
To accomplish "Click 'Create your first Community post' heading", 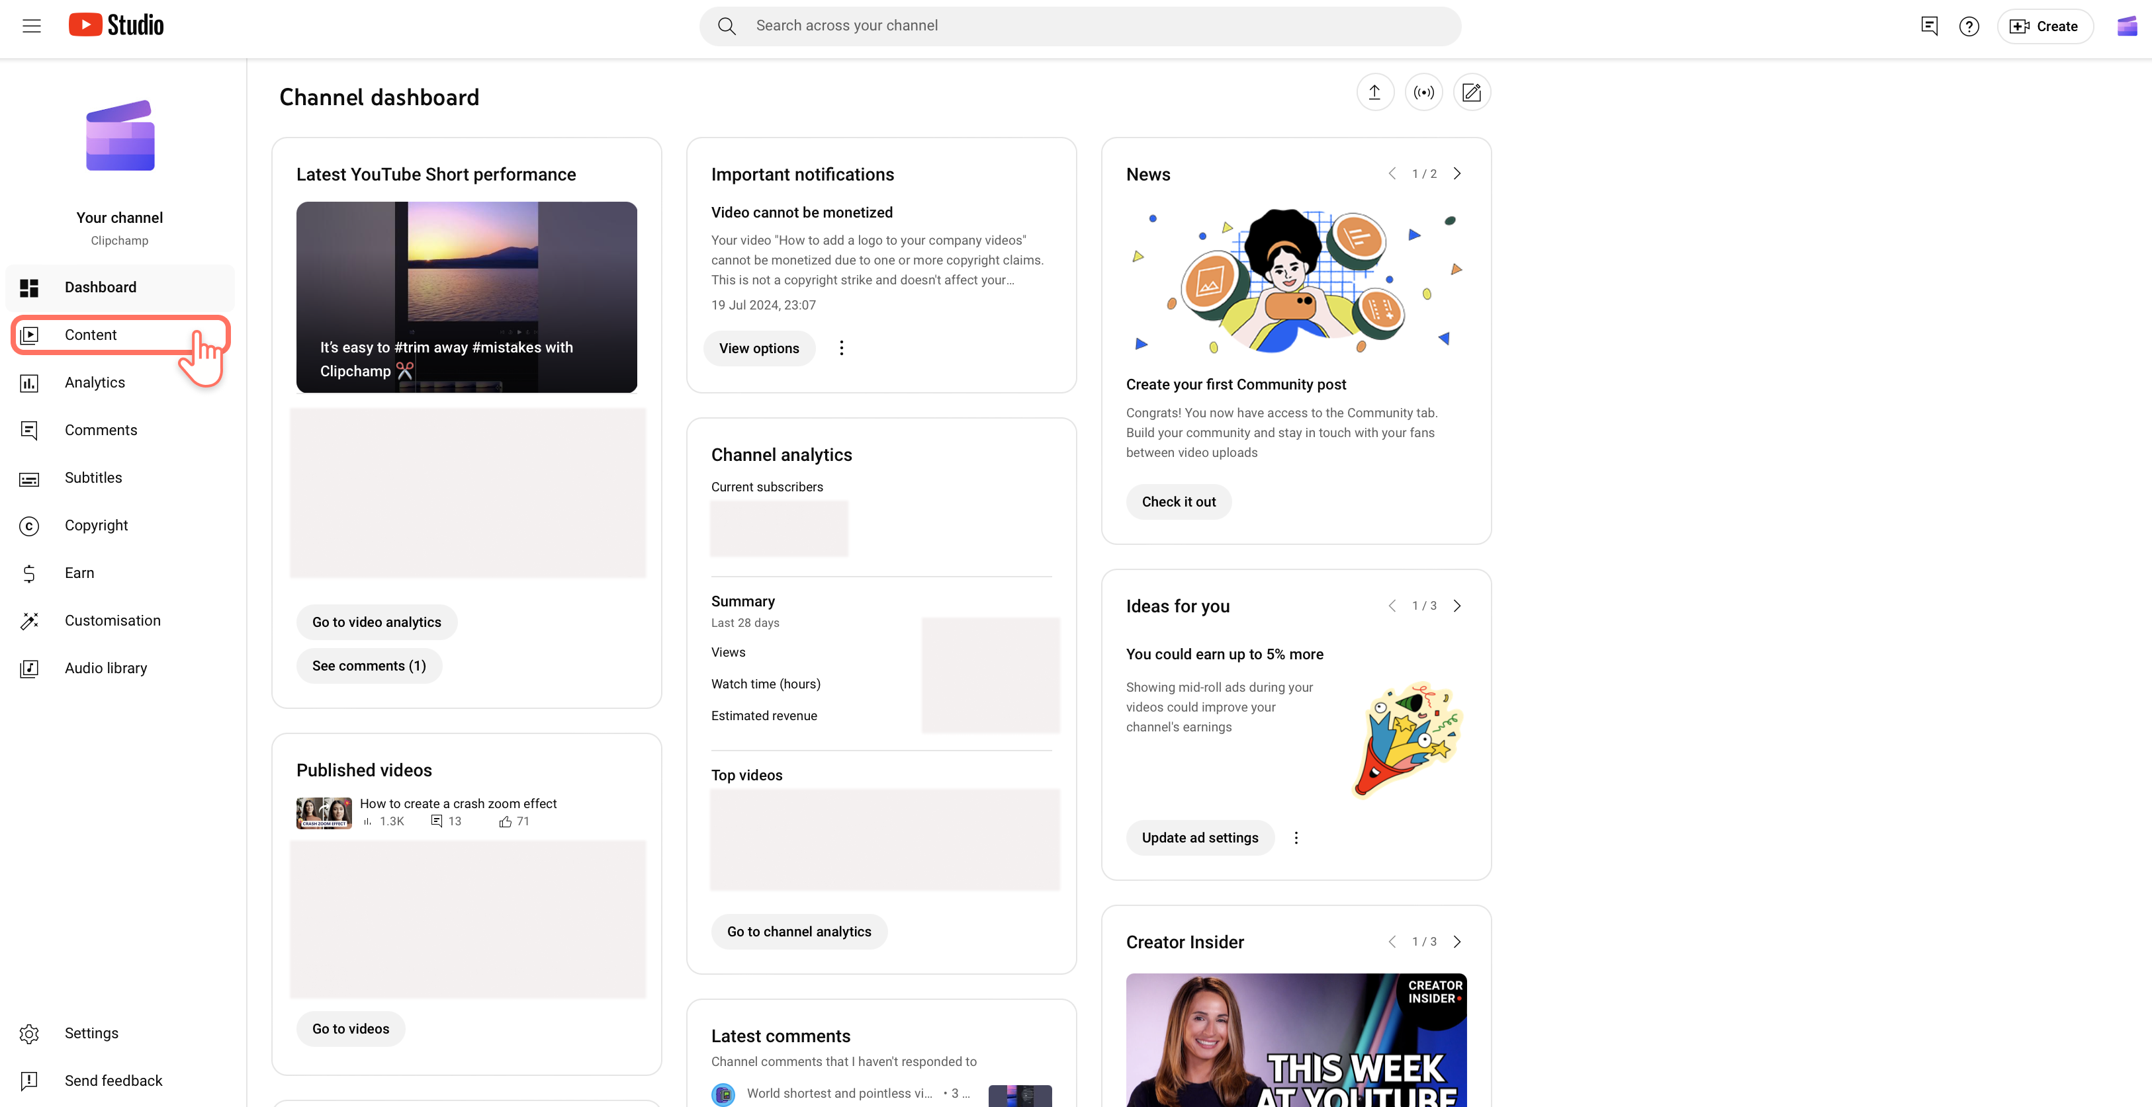I will click(1235, 384).
